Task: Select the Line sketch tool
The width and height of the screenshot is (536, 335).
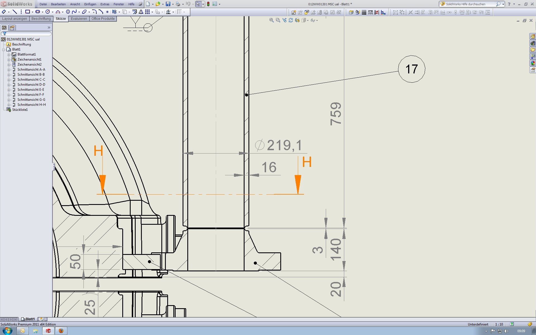Action: (15, 12)
